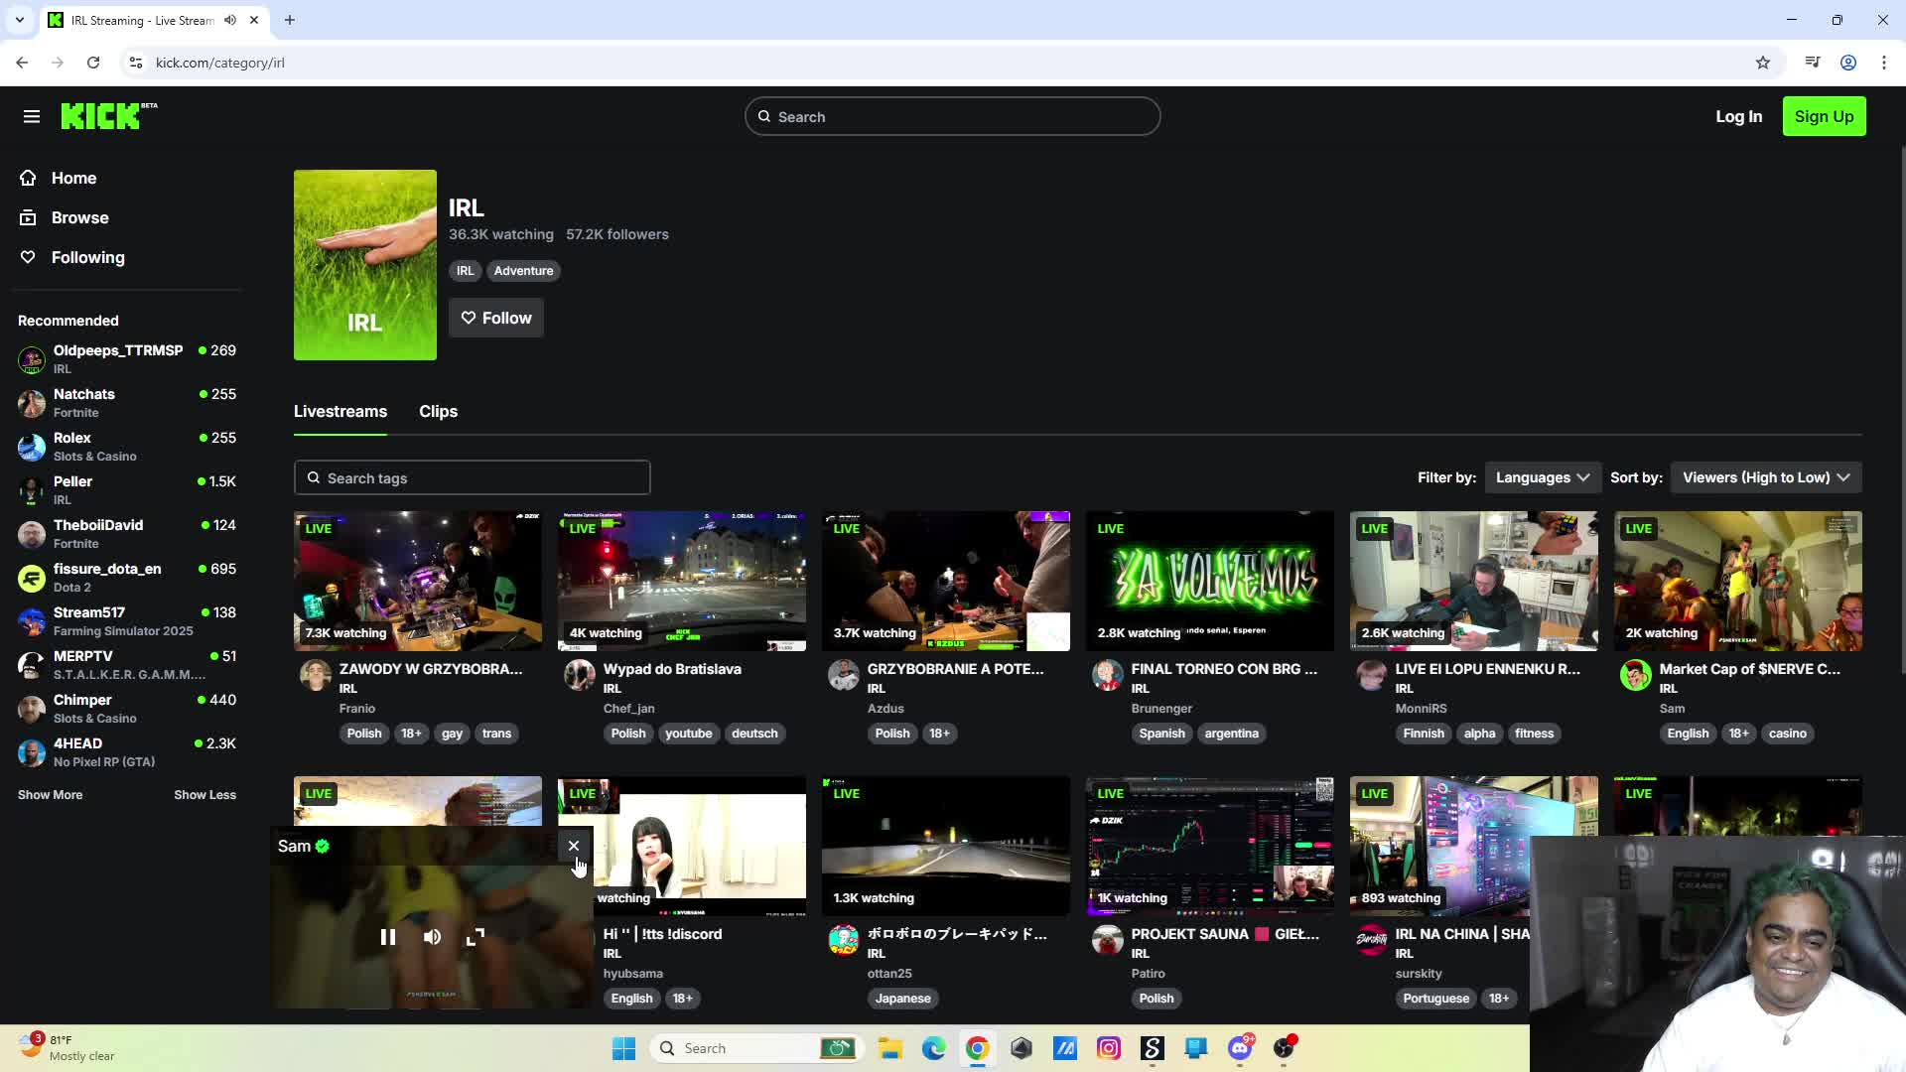Expand the Languages filter dropdown
The height and width of the screenshot is (1072, 1906).
tap(1542, 477)
